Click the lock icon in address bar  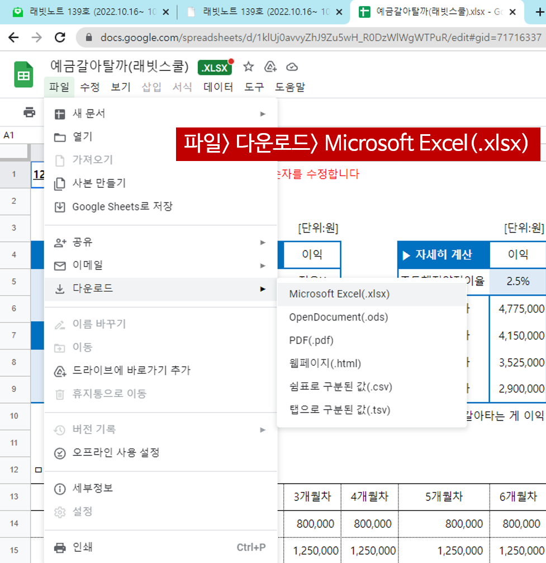point(89,37)
